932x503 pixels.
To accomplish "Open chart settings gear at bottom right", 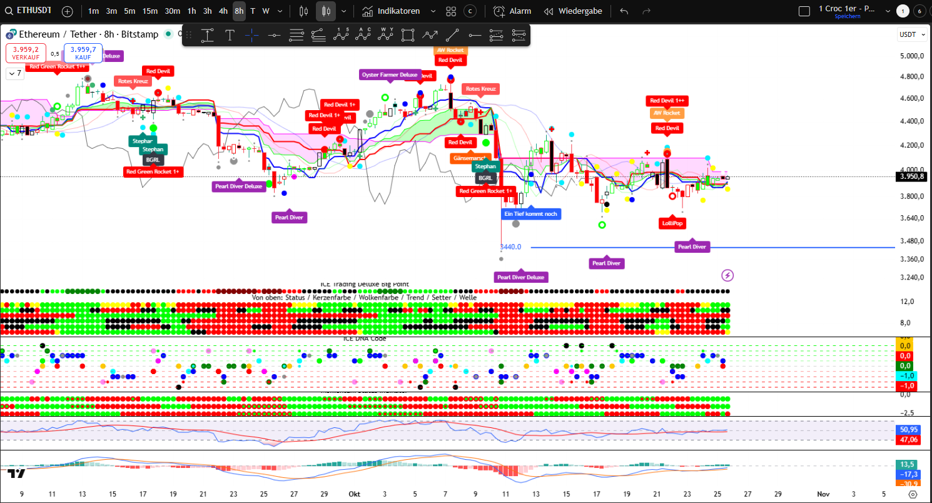I will tap(913, 494).
